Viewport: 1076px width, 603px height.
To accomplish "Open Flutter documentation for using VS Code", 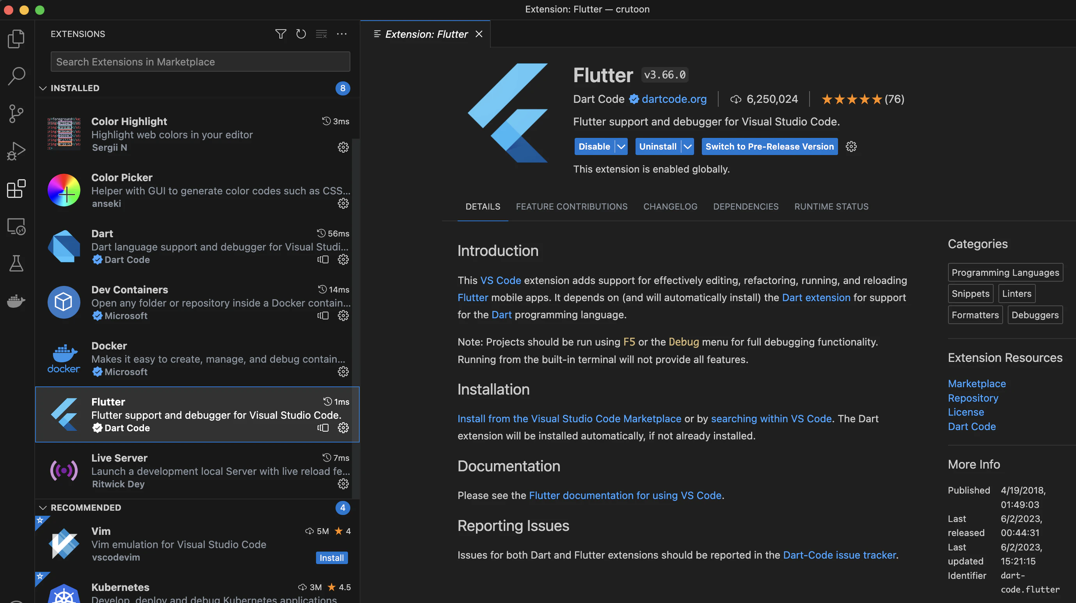I will click(x=625, y=495).
